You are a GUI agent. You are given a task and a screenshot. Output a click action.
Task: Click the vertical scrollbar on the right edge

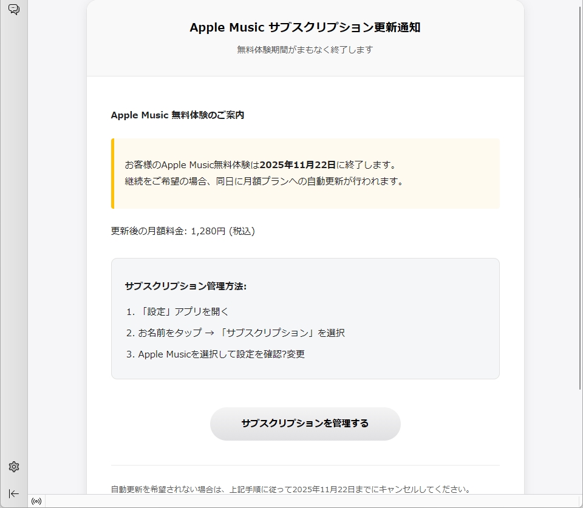[580, 194]
